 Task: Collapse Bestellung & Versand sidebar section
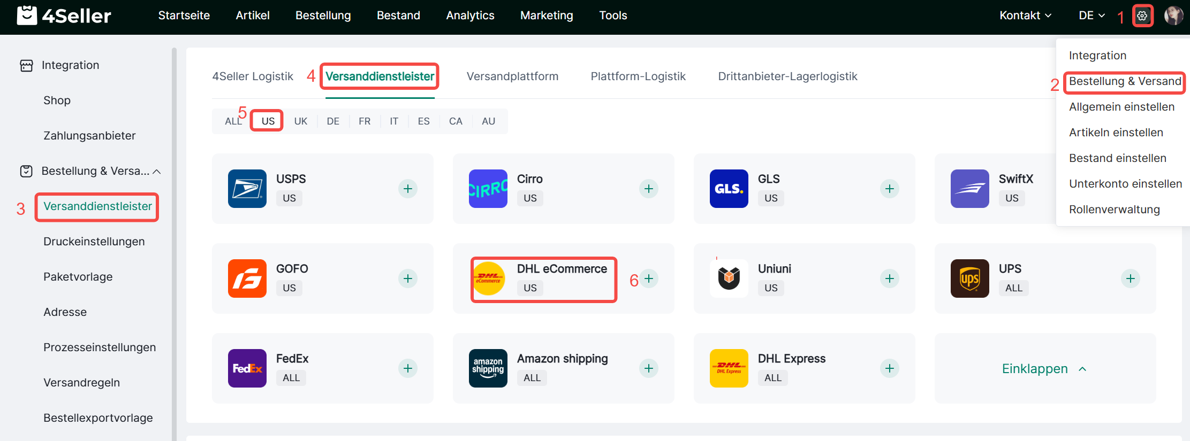coord(157,172)
